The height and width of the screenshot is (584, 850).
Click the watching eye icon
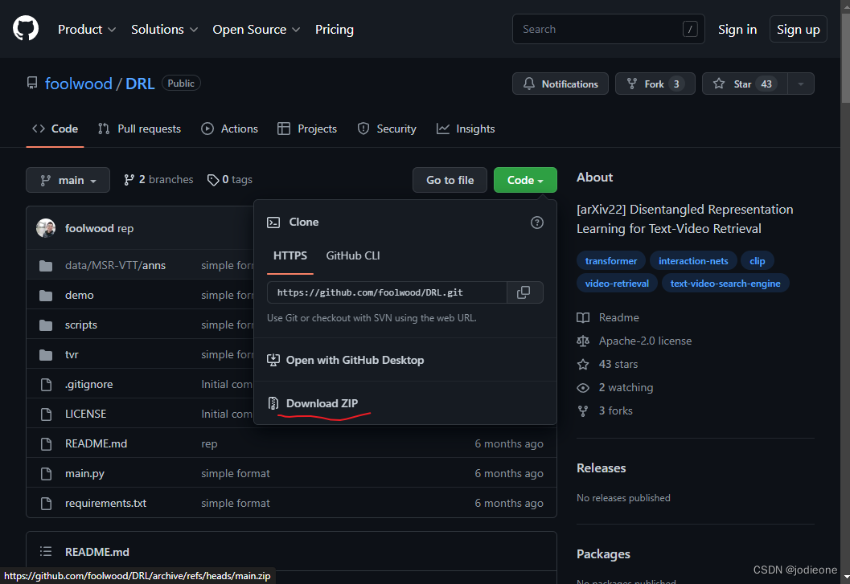coord(583,387)
